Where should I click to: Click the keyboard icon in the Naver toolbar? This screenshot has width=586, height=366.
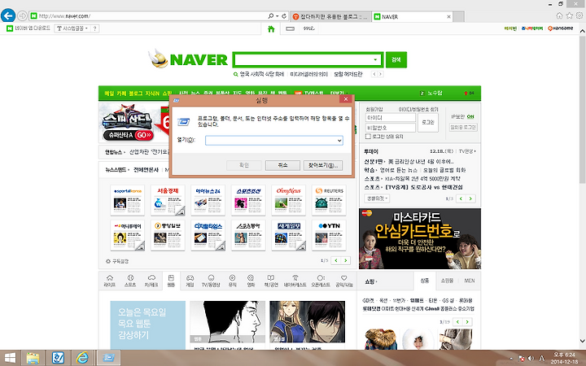290,28
